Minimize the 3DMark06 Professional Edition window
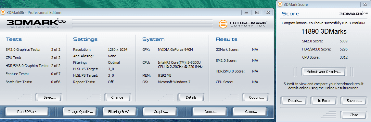Screen dimensions: 371x122 [x=246, y=13]
